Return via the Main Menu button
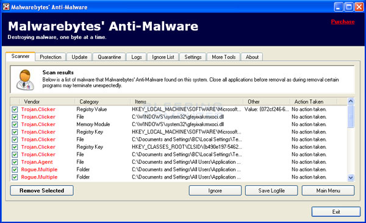 tap(328, 191)
